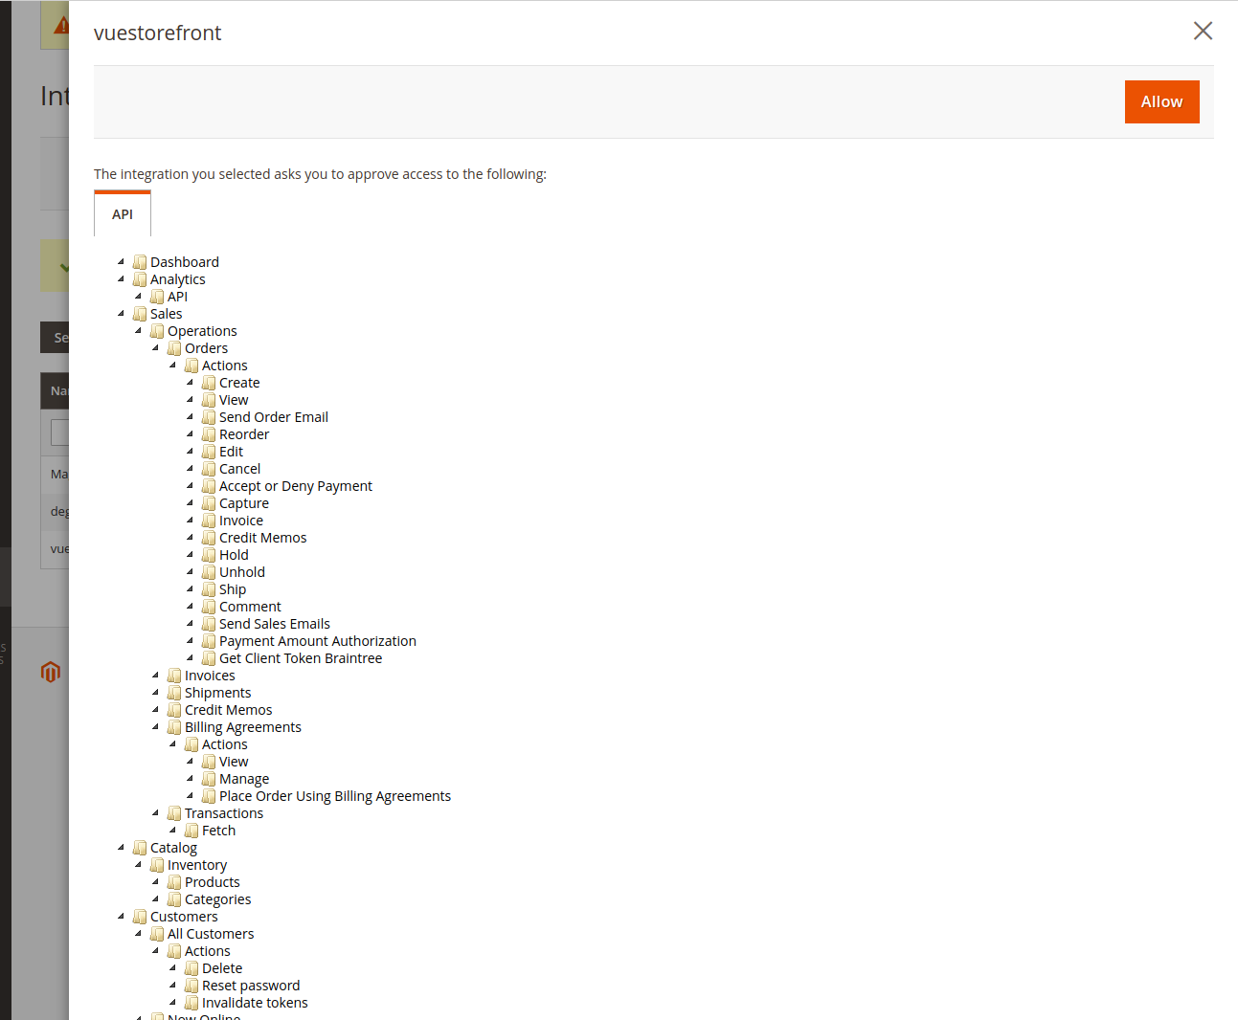Click the Dashboard folder icon
Viewport: 1238px width, 1020px height.
(x=140, y=262)
